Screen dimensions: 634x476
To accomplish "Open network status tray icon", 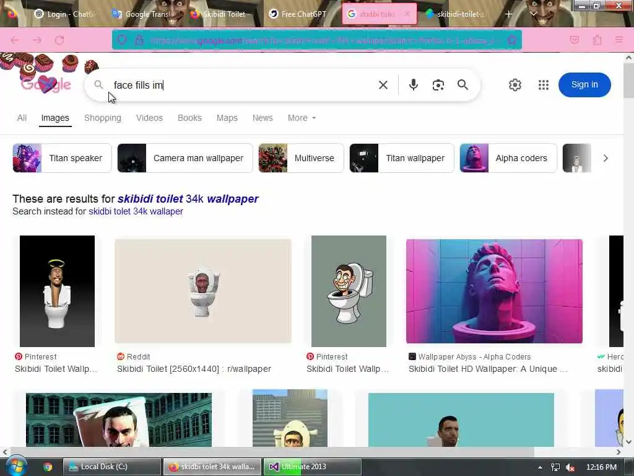I will coord(555,467).
